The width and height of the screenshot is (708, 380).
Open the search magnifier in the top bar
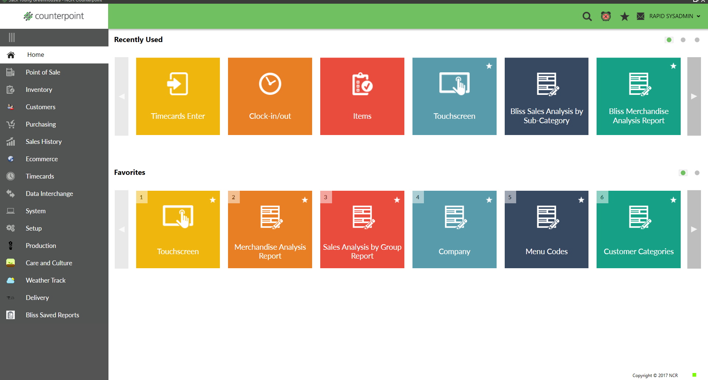click(587, 16)
